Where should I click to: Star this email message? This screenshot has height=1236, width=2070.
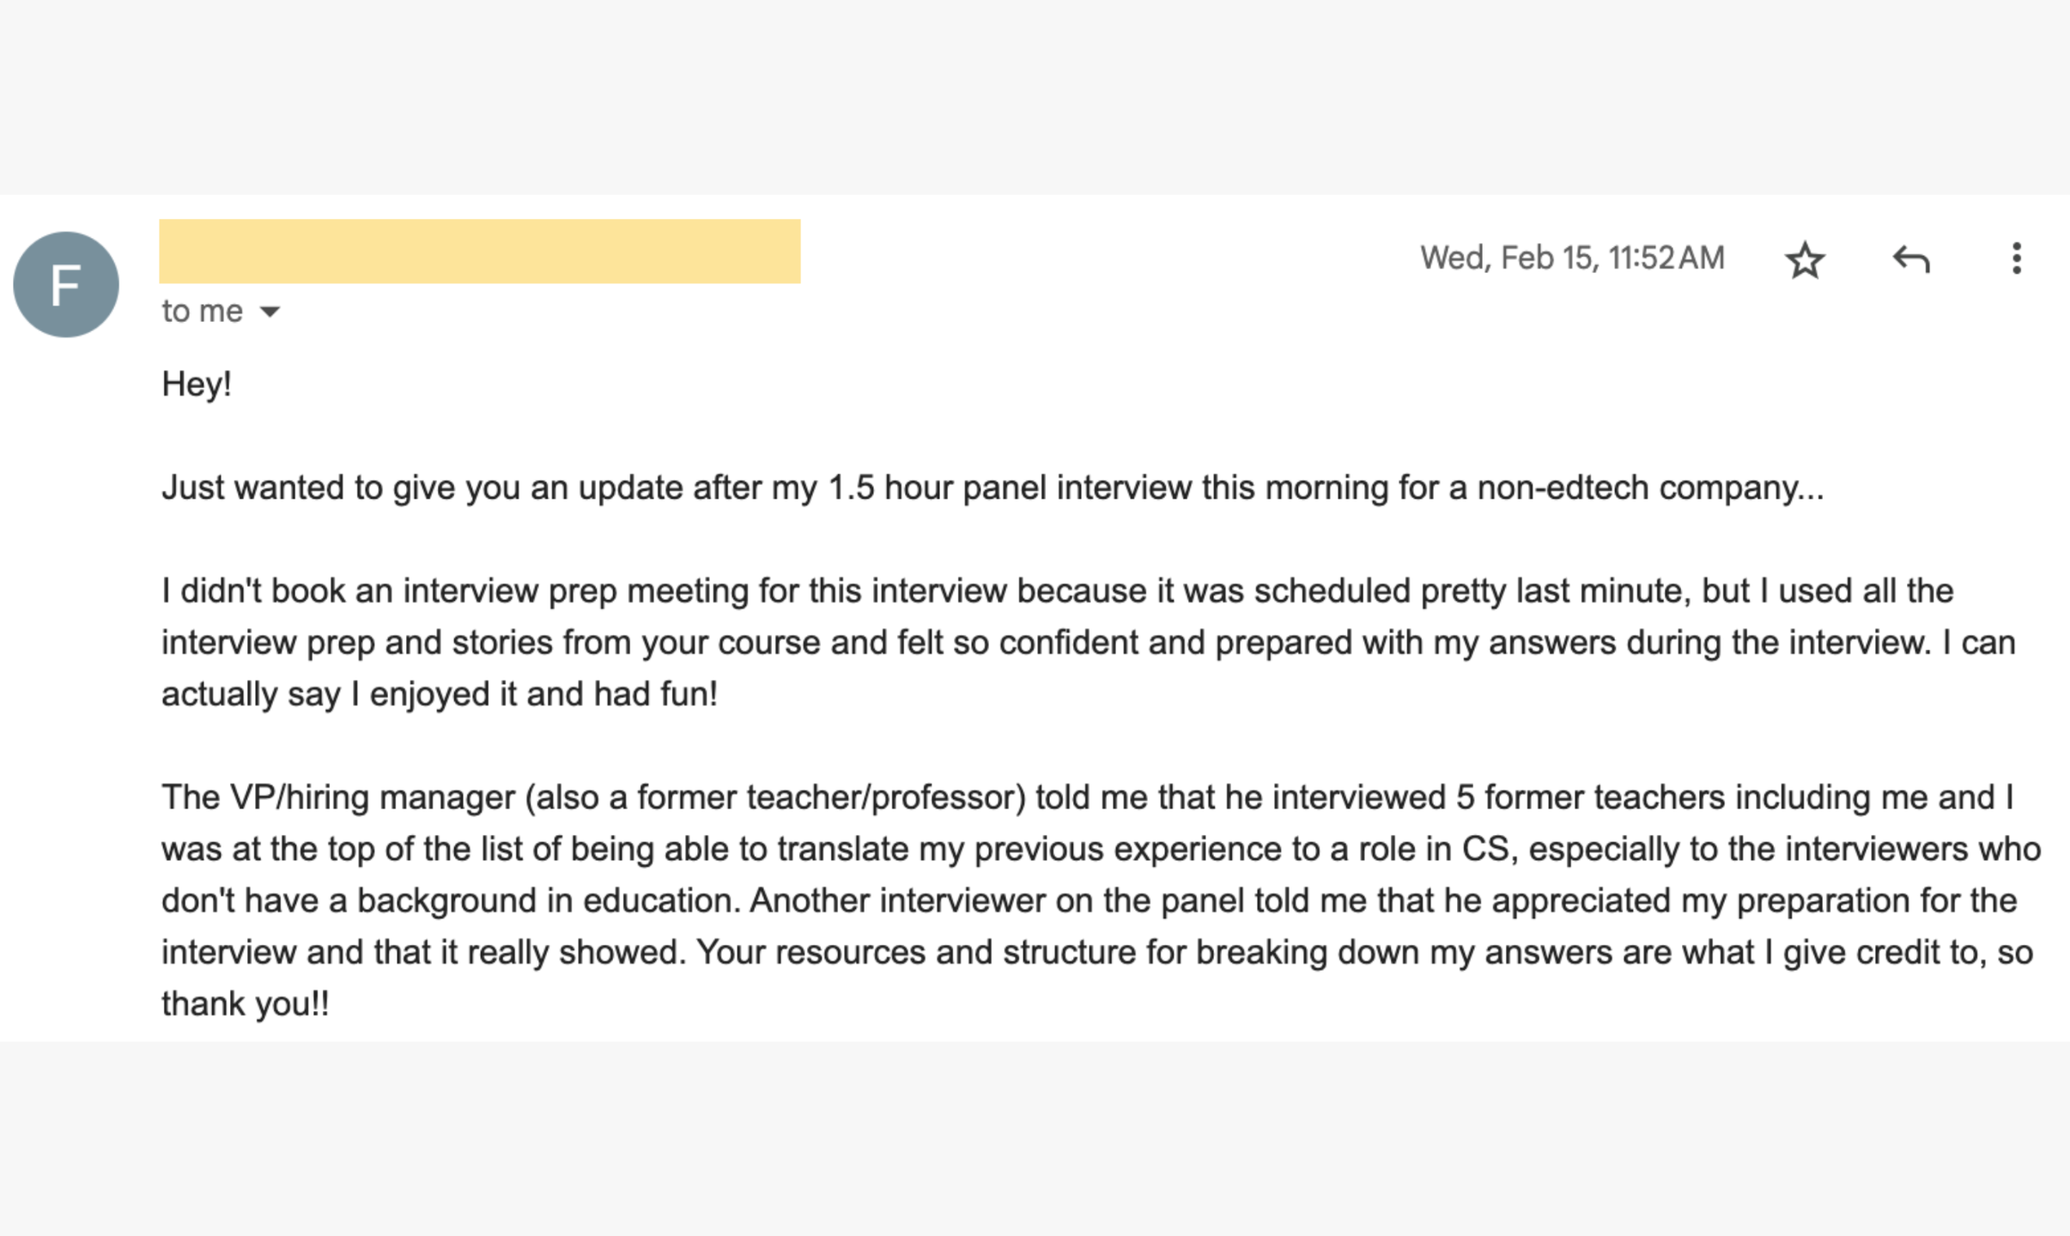pos(1805,259)
